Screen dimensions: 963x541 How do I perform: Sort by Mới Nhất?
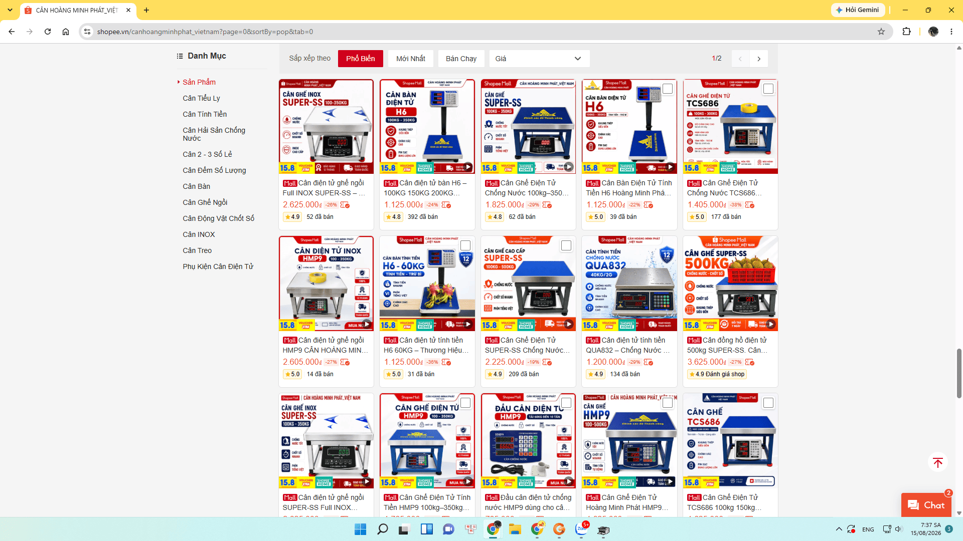tap(411, 59)
